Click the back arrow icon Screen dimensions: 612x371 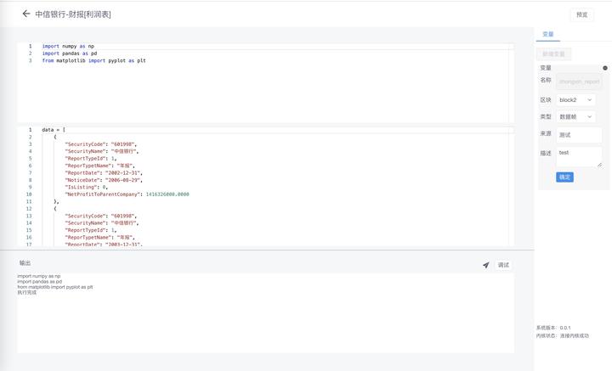tap(26, 14)
